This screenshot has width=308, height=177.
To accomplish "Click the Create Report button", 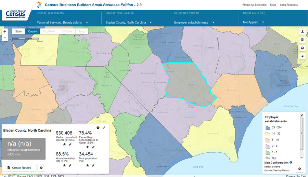I will click(19, 168).
